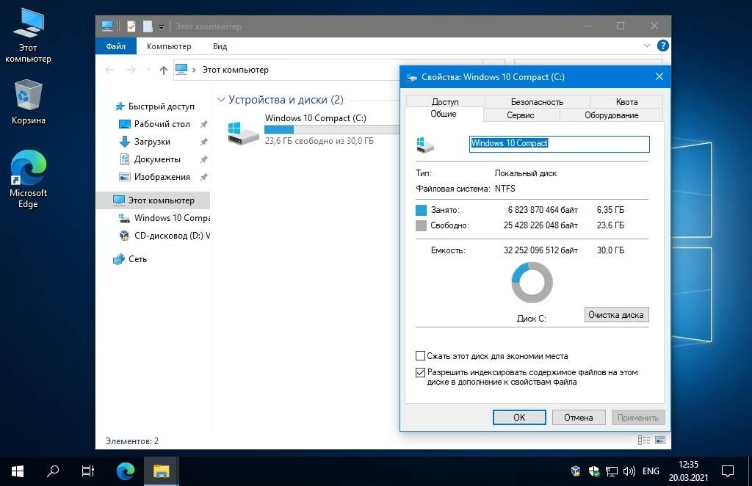Image resolution: width=752 pixels, height=486 pixels.
Task: Click the drive label text field
Action: [559, 144]
